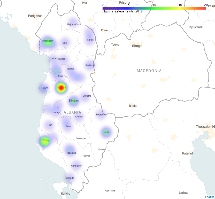Viewport: 215px width, 199px height.
Task: Click the Kukes heat spot
Action: (90, 39)
